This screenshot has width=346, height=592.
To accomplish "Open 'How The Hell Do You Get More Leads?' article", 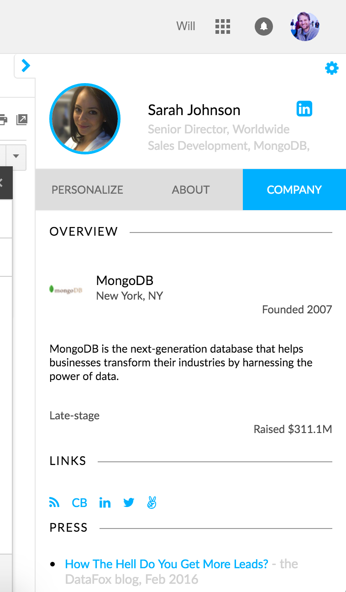I will [x=167, y=564].
